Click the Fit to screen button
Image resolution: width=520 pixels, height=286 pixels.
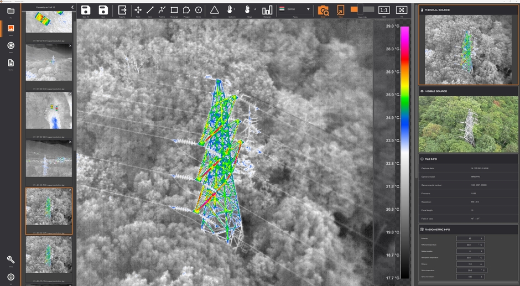[402, 10]
